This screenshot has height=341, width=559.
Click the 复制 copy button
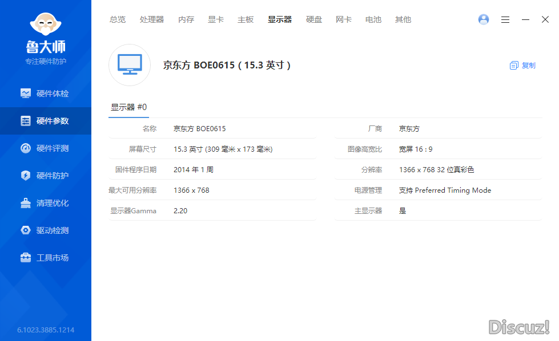coord(522,66)
